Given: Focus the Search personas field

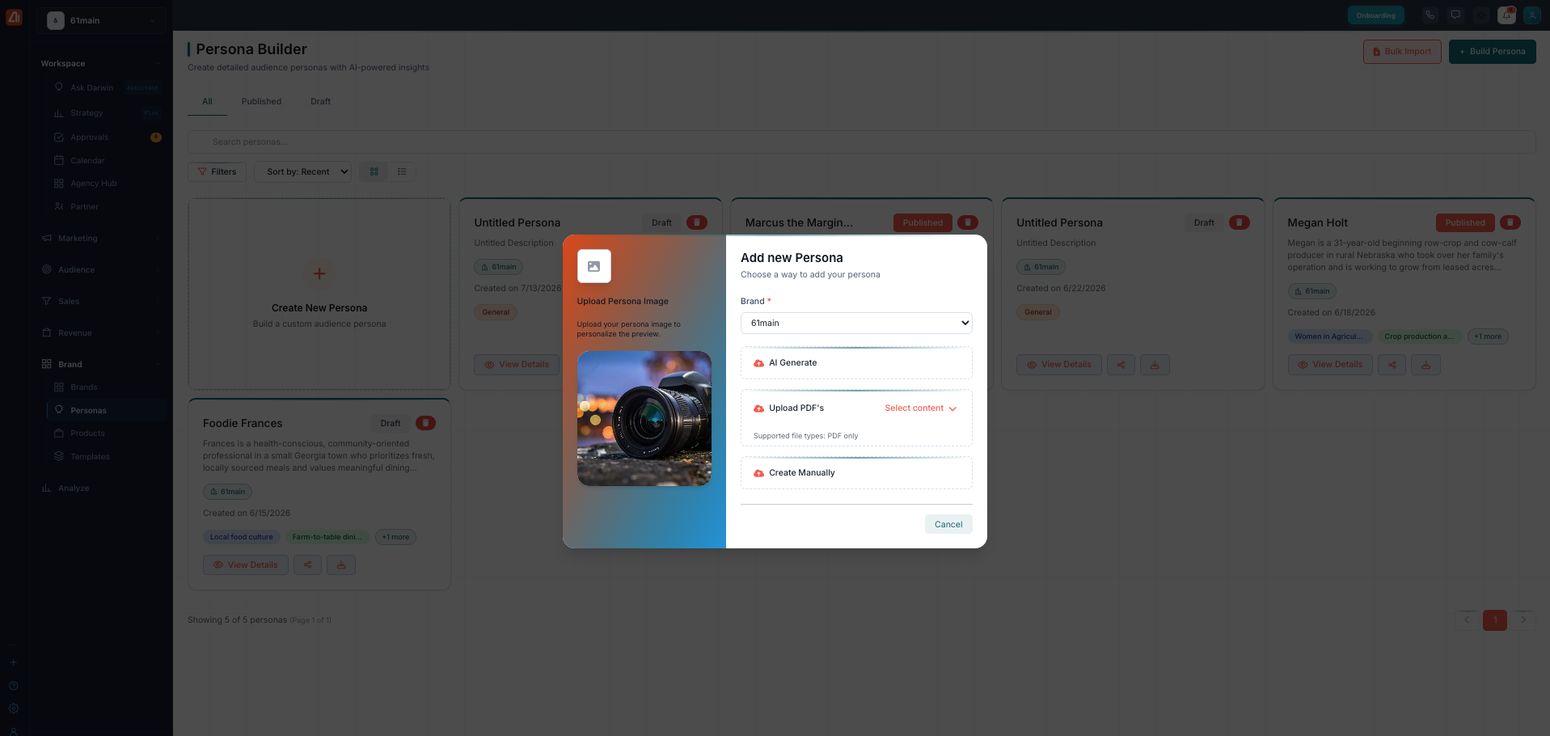Looking at the screenshot, I should click(x=862, y=142).
